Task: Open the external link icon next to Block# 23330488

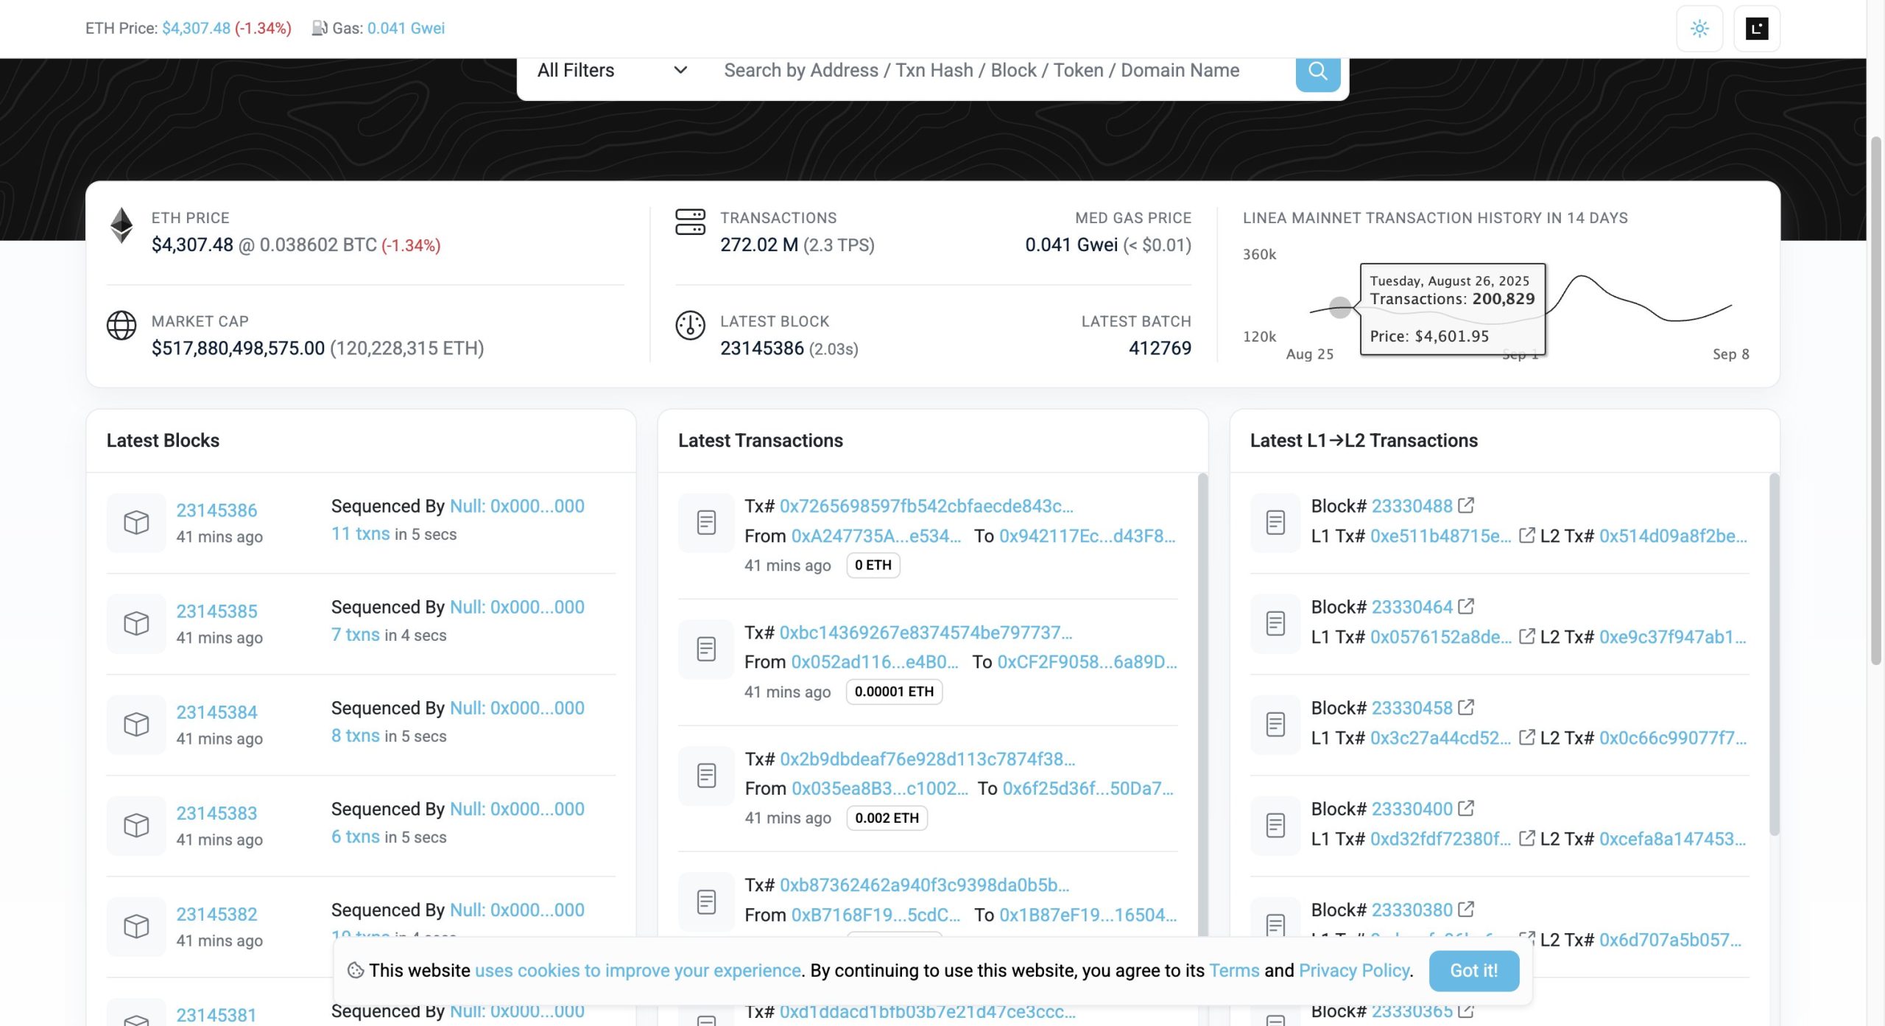Action: tap(1466, 505)
